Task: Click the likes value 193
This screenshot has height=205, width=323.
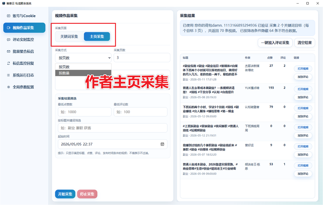Action: click(271, 88)
